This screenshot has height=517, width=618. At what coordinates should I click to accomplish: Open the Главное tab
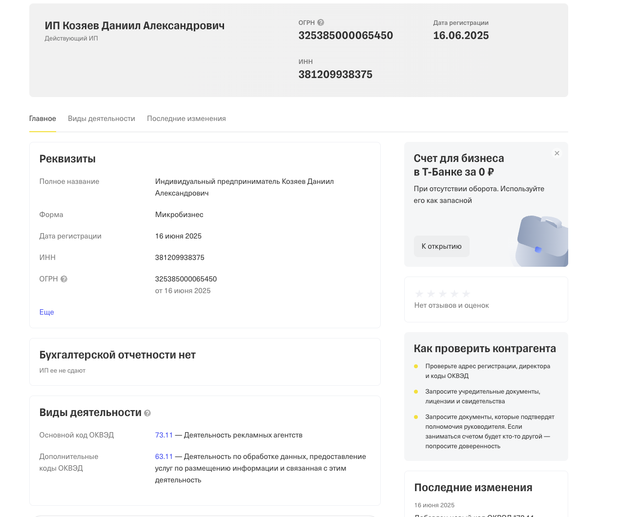pyautogui.click(x=42, y=119)
